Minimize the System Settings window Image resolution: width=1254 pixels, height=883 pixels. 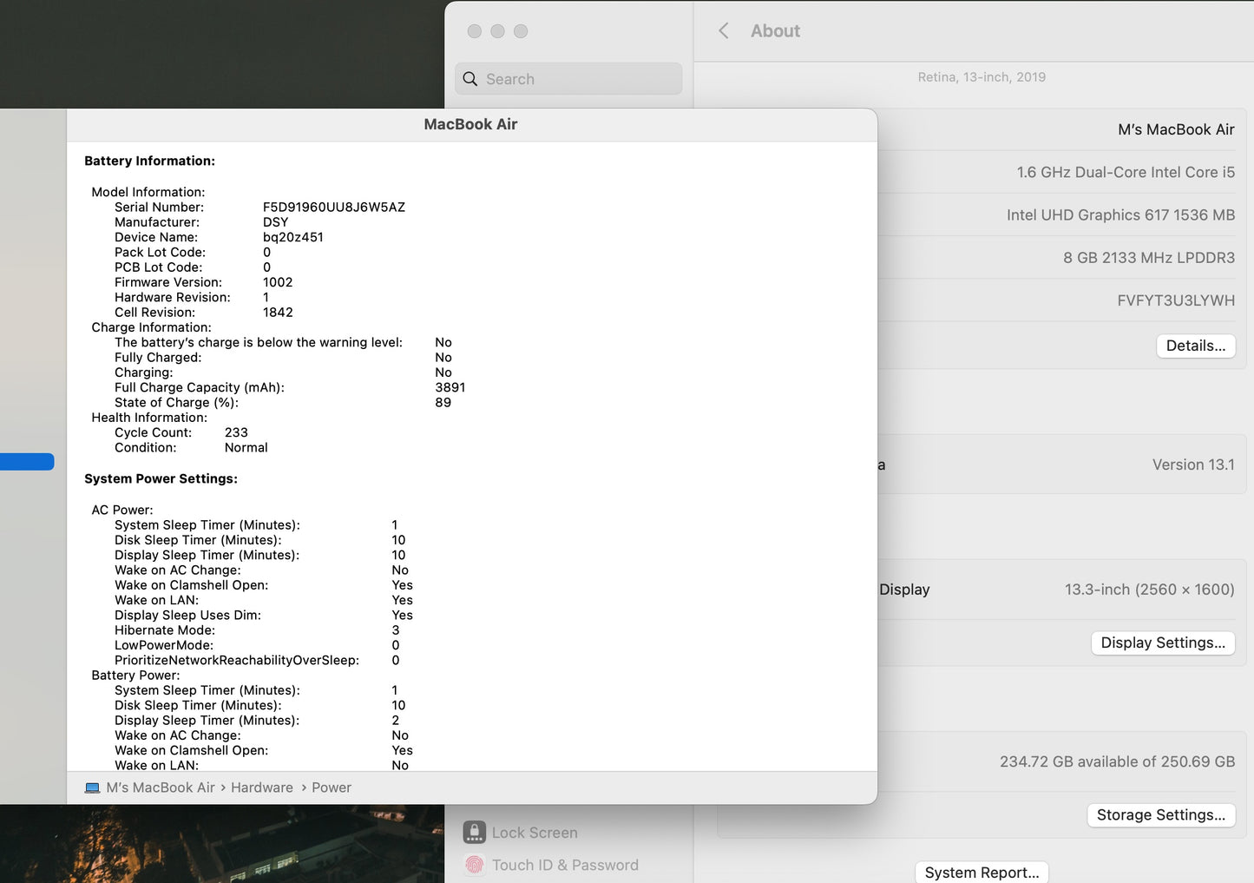(x=497, y=31)
